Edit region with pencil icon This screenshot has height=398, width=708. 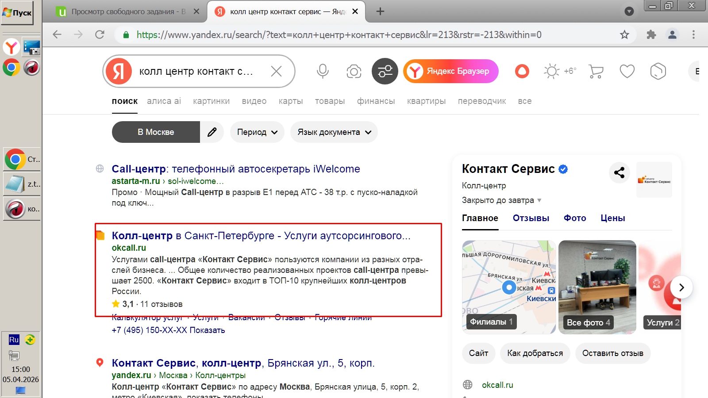point(212,132)
